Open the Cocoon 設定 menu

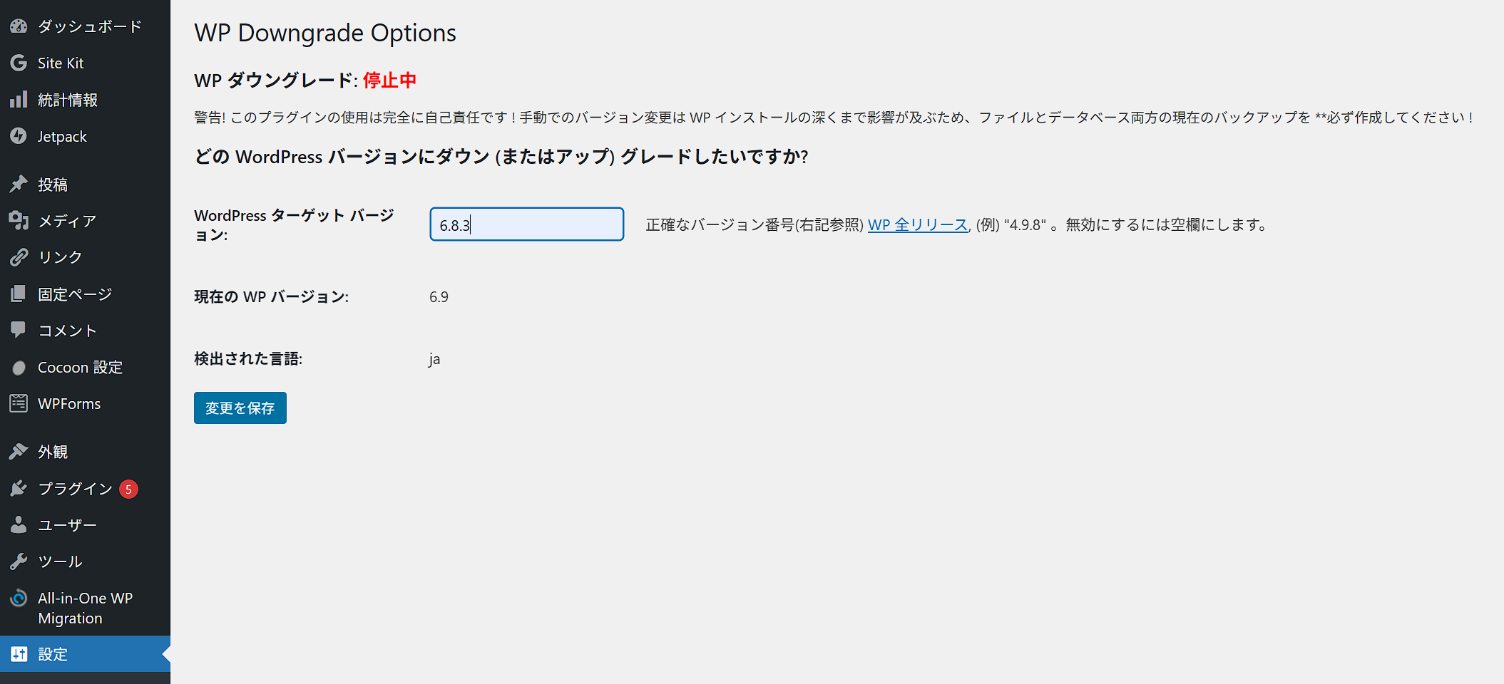tap(80, 368)
